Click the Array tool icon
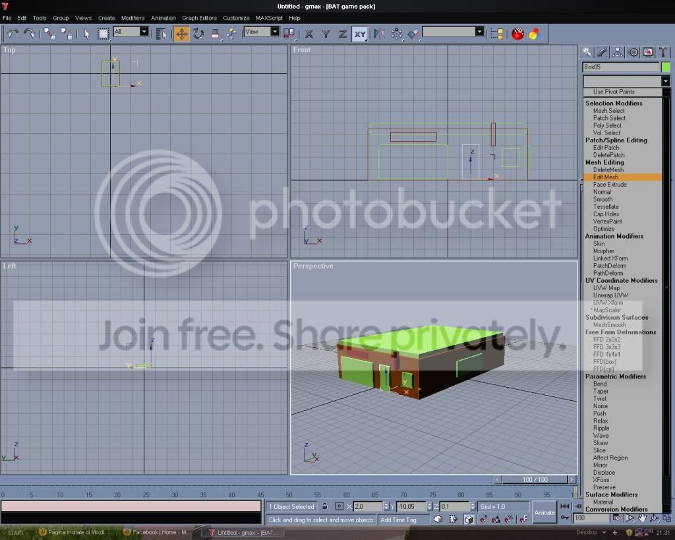Image resolution: width=675 pixels, height=540 pixels. 396,33
